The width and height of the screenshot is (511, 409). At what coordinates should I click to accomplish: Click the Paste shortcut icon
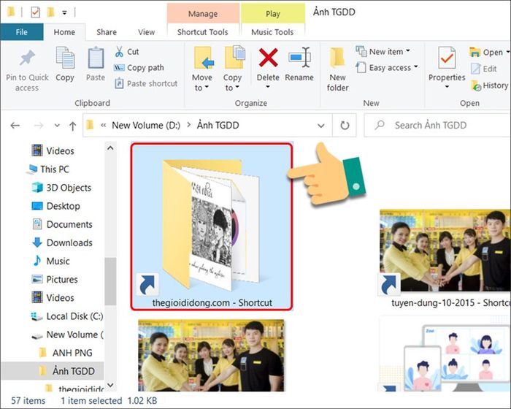pos(119,83)
